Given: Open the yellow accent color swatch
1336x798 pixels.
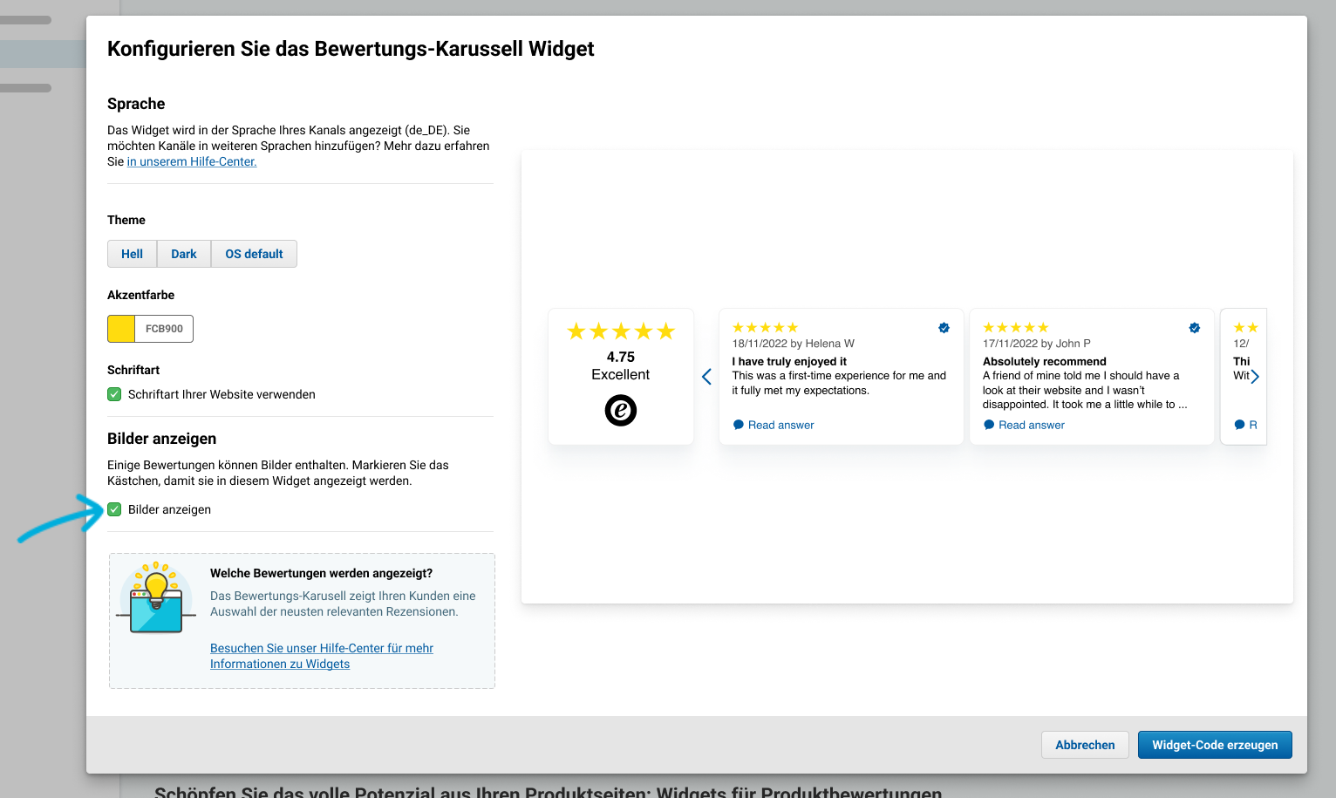Looking at the screenshot, I should click(x=121, y=329).
